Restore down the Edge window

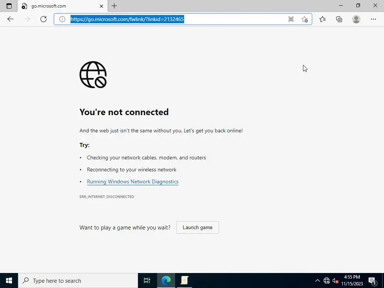[358, 5]
